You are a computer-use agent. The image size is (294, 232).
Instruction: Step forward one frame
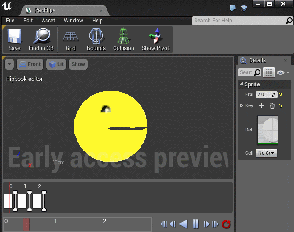pos(207,224)
